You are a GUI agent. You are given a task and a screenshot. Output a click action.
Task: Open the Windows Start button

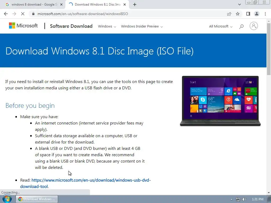pyautogui.click(x=7, y=199)
